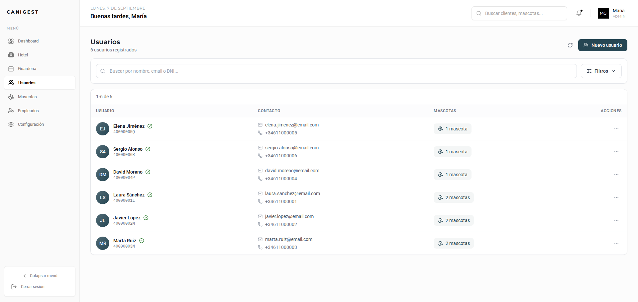Click the name Elena Jiménez

coord(129,126)
